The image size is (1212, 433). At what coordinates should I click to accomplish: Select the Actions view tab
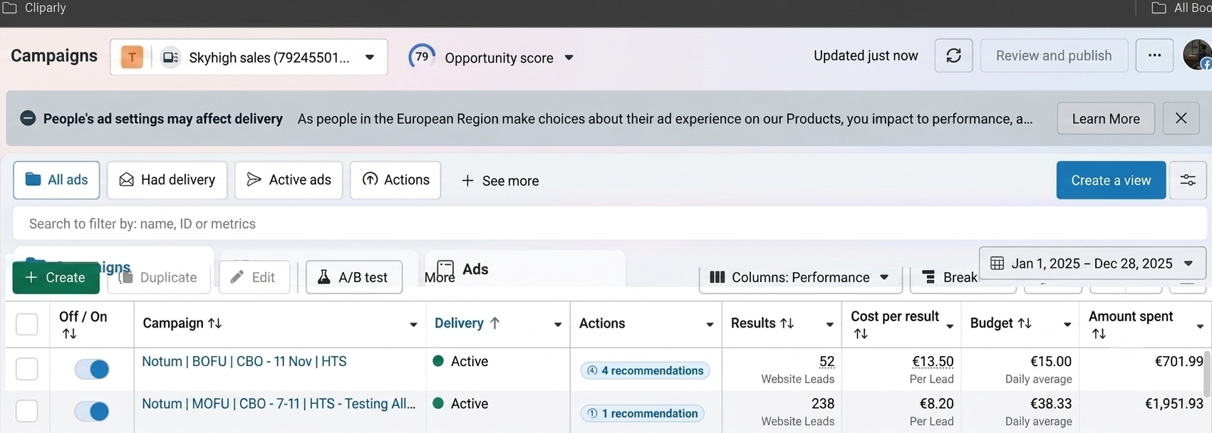[395, 179]
